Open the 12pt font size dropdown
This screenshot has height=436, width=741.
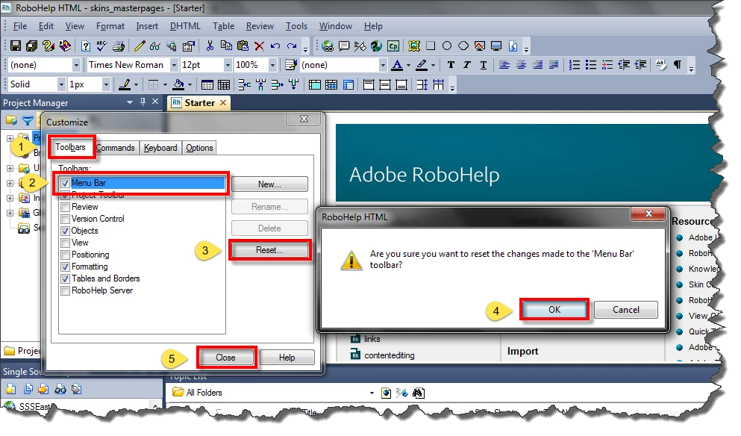click(228, 65)
